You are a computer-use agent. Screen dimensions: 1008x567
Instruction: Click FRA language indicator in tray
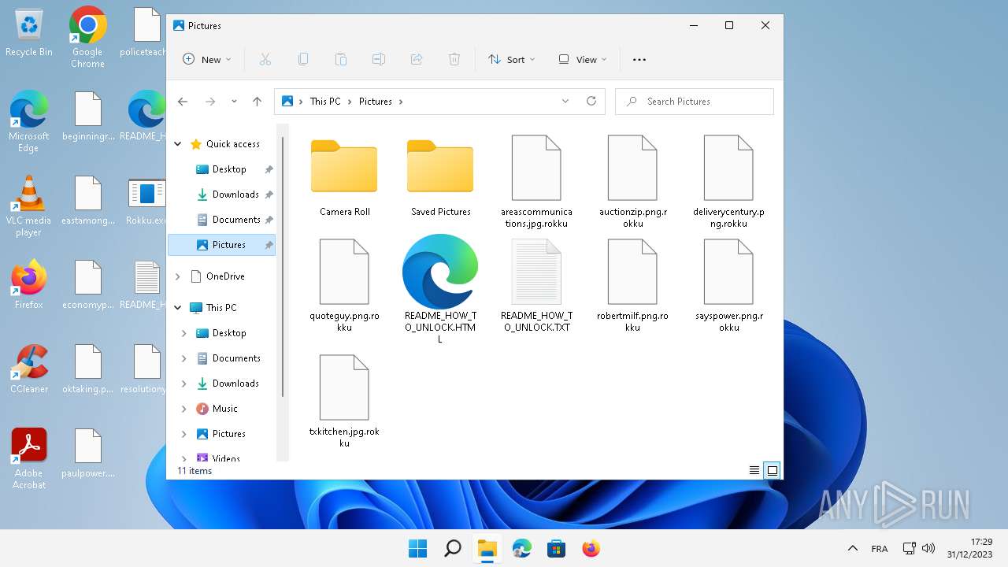coord(880,548)
